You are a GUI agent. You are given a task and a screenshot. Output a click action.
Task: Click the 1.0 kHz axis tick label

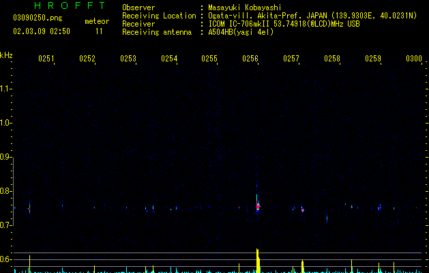pos(5,123)
